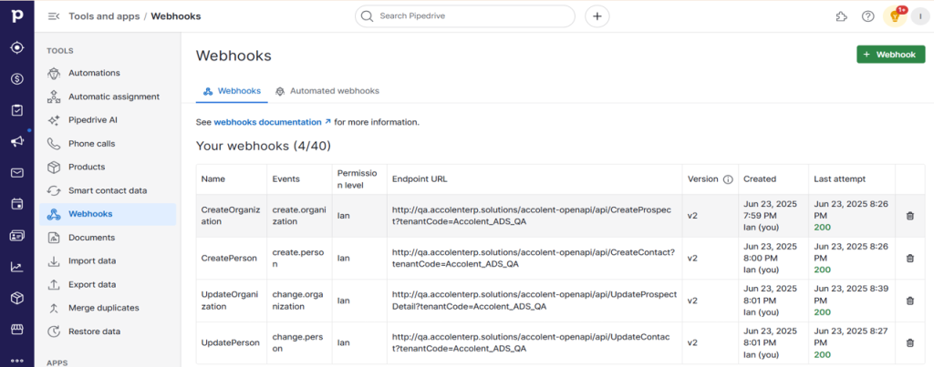Delete the UpdatePerson webhook
Screen dimensions: 934x367
click(x=909, y=343)
